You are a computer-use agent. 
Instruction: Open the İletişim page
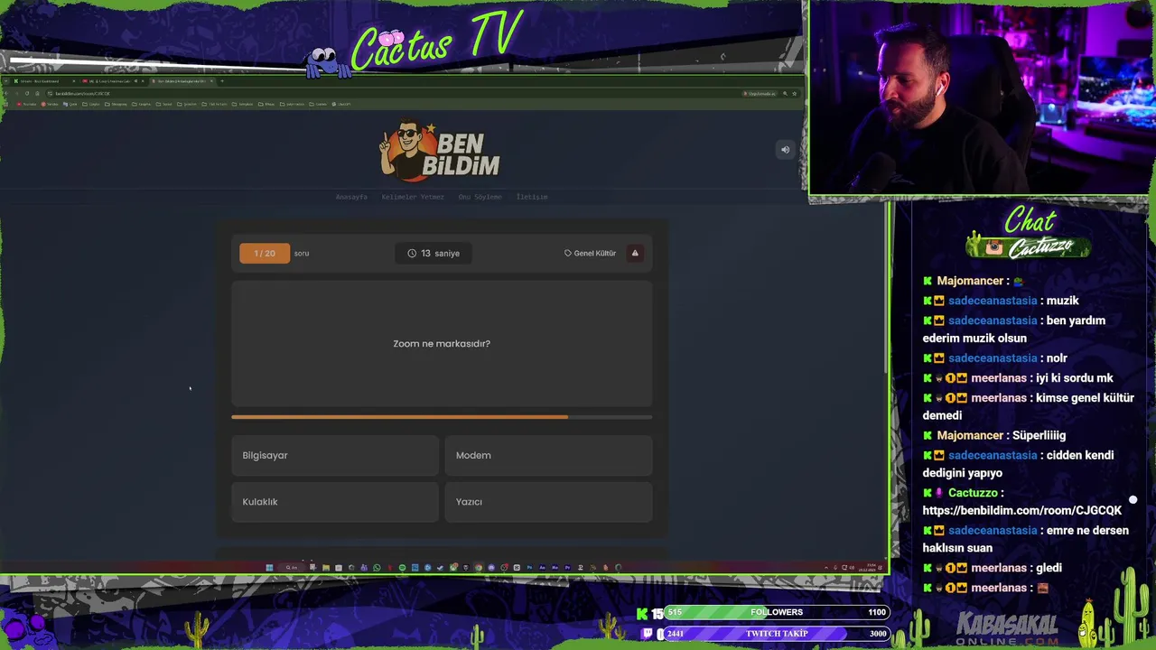[532, 197]
